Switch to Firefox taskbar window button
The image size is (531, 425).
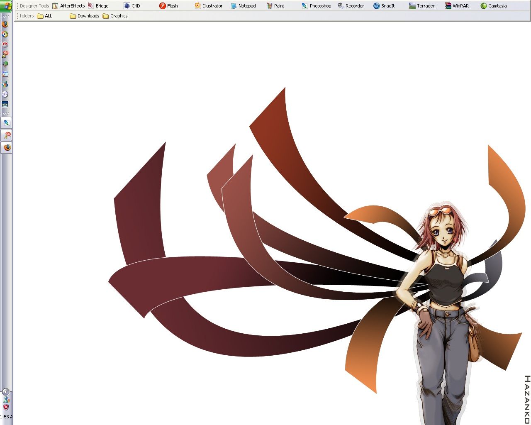point(7,147)
